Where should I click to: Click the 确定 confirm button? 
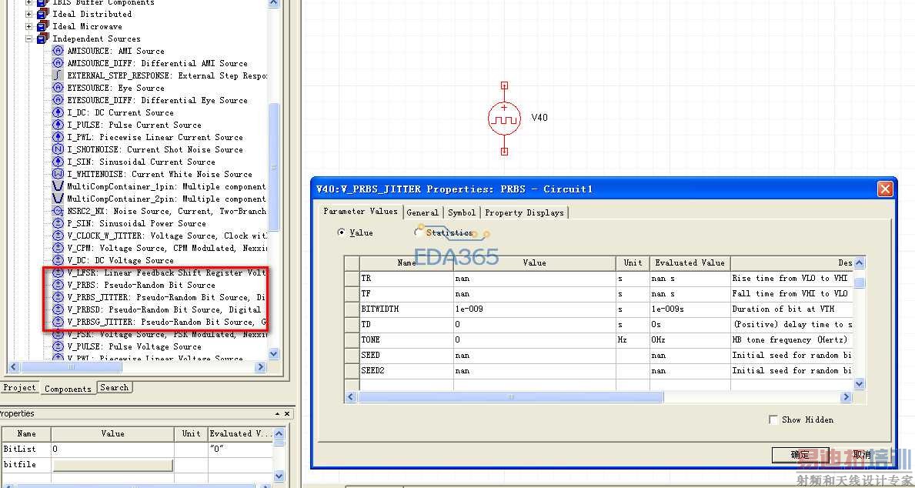click(800, 455)
